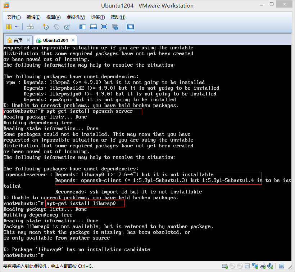This screenshot has width=295, height=272.
Task: Click the second CD/DVD drive status icon
Action: (x=240, y=266)
